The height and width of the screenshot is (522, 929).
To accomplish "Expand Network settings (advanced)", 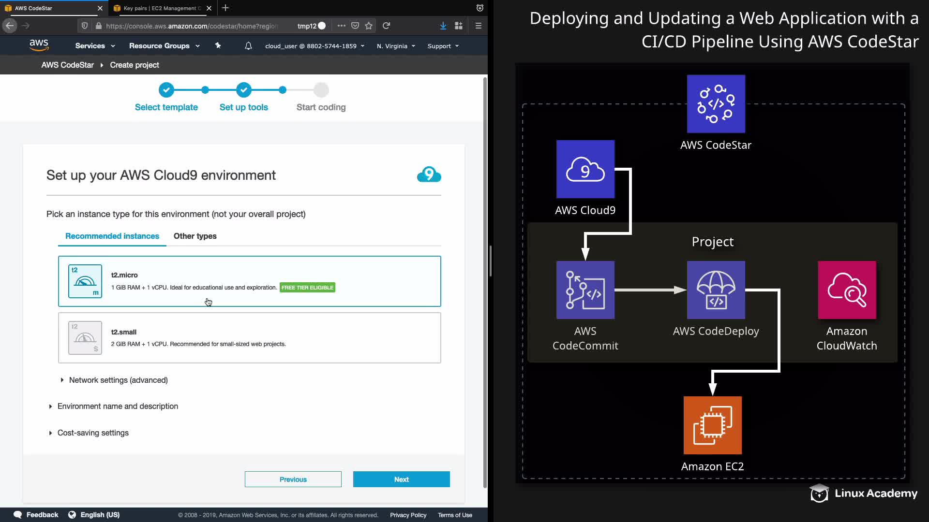I will pos(118,380).
